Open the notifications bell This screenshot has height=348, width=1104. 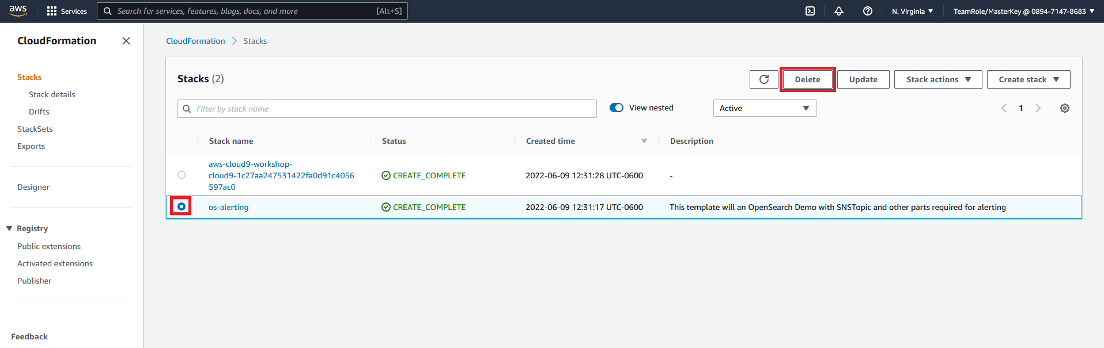tap(839, 11)
